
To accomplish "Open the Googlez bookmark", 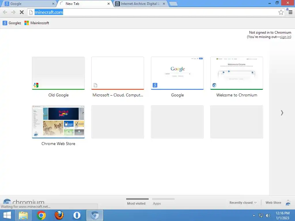I will [12, 23].
